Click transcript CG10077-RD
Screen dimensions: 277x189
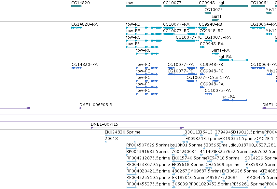pos(180,34)
